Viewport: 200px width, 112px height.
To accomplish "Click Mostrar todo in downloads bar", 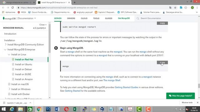I will tap(187, 102).
